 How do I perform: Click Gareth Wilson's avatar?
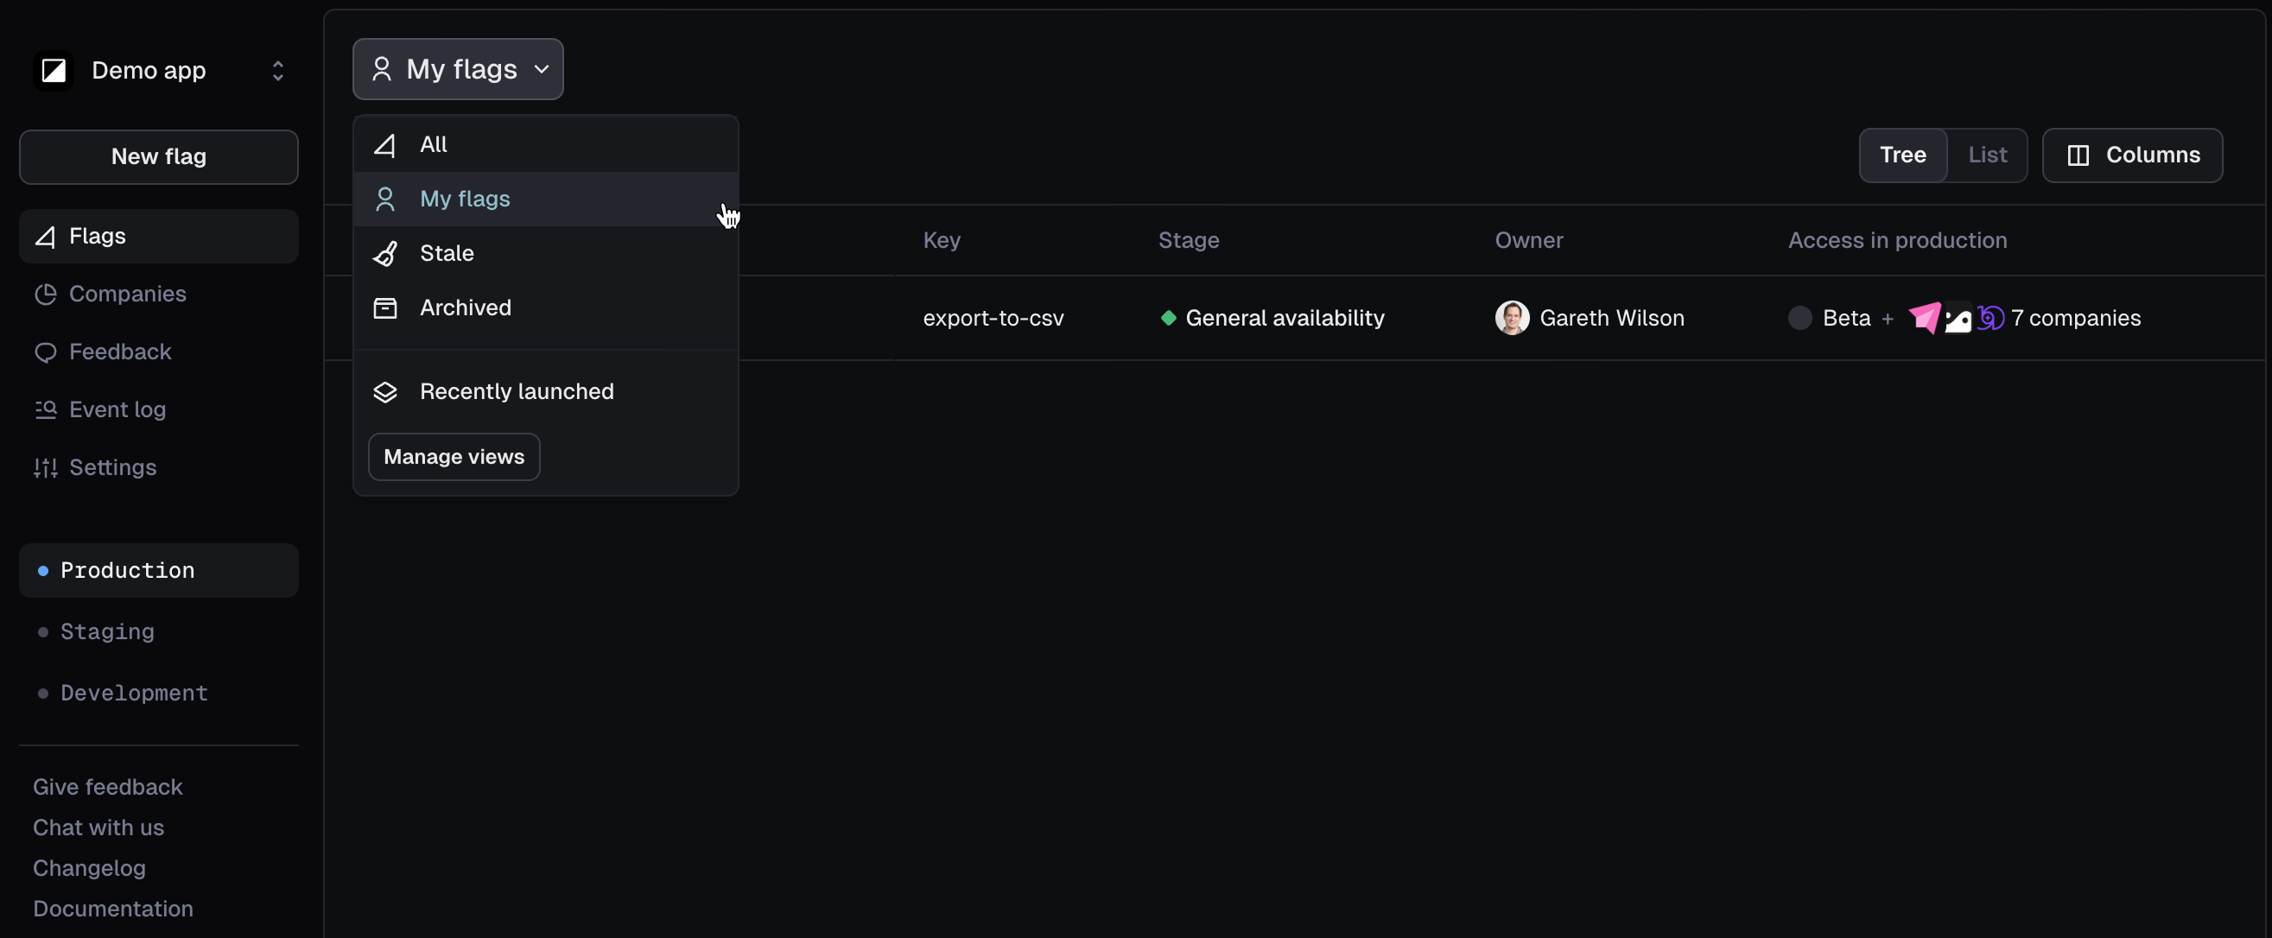(x=1513, y=318)
